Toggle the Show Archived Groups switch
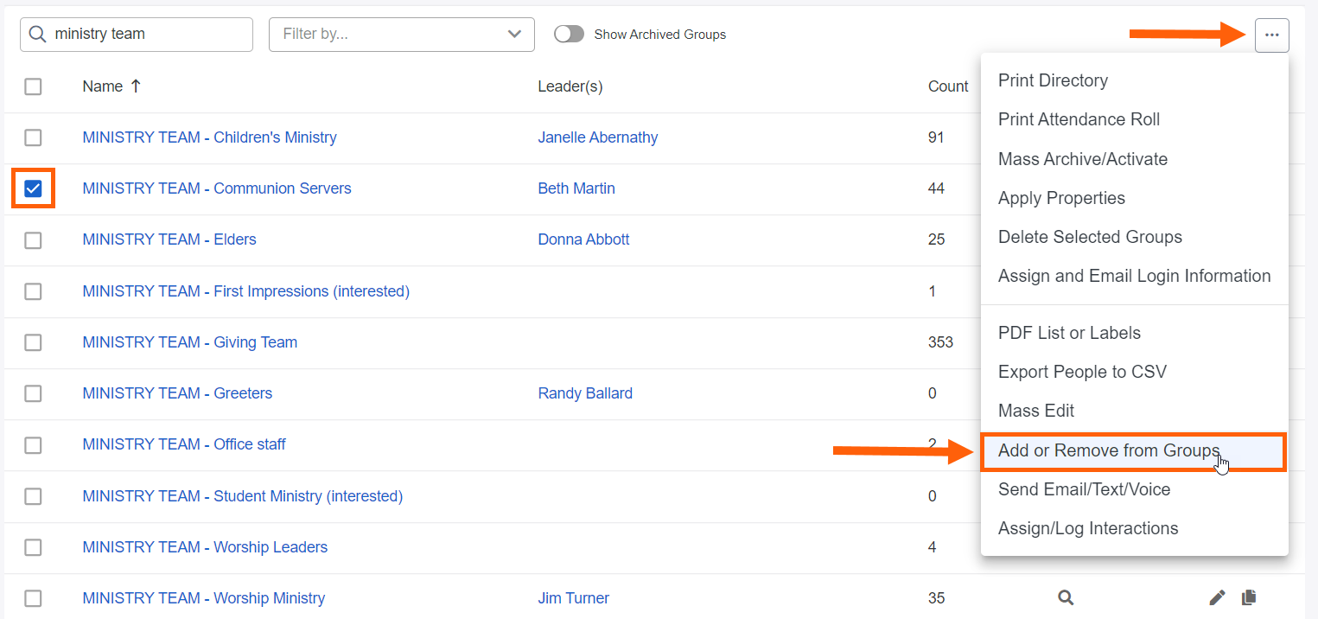The height and width of the screenshot is (619, 1318). pyautogui.click(x=569, y=35)
